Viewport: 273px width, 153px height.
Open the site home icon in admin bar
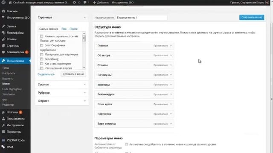[x=10, y=3]
